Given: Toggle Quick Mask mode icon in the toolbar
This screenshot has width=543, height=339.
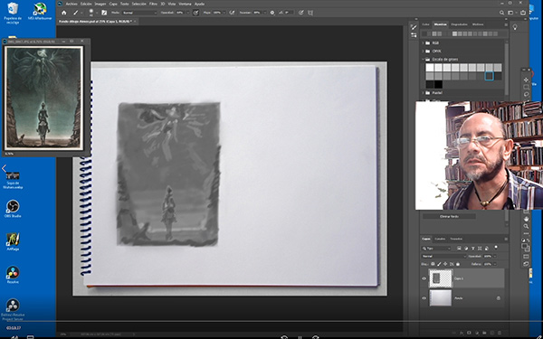Looking at the screenshot, I should point(526,257).
